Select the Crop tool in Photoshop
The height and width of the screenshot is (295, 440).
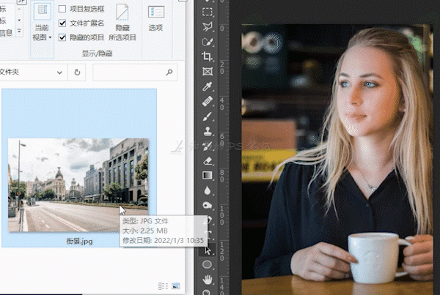208,56
